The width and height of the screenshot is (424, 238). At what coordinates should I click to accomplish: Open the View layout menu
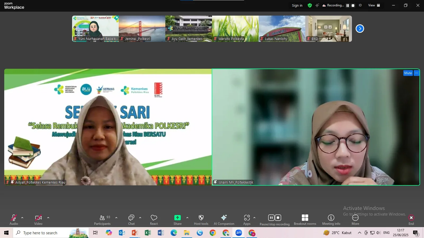pos(374,5)
